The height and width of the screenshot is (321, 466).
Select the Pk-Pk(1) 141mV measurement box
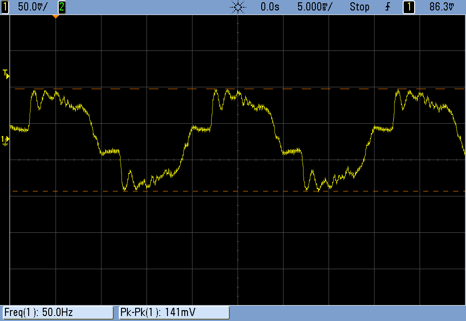(174, 312)
